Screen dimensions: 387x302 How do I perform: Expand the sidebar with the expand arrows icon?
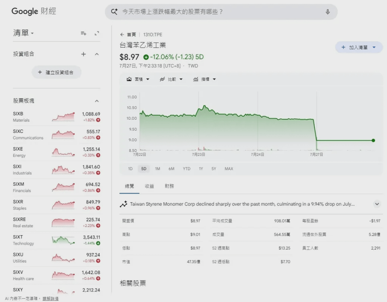(x=97, y=33)
